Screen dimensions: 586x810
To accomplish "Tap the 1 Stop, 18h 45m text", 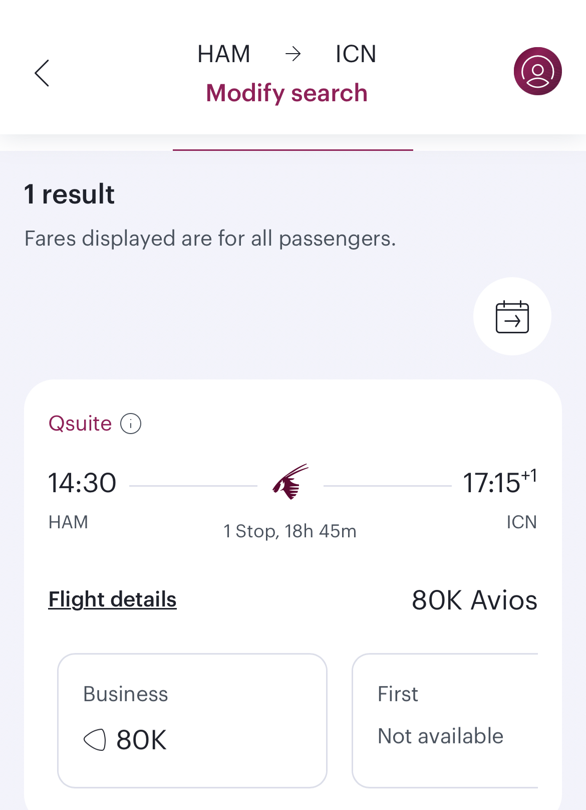I will pos(290,531).
